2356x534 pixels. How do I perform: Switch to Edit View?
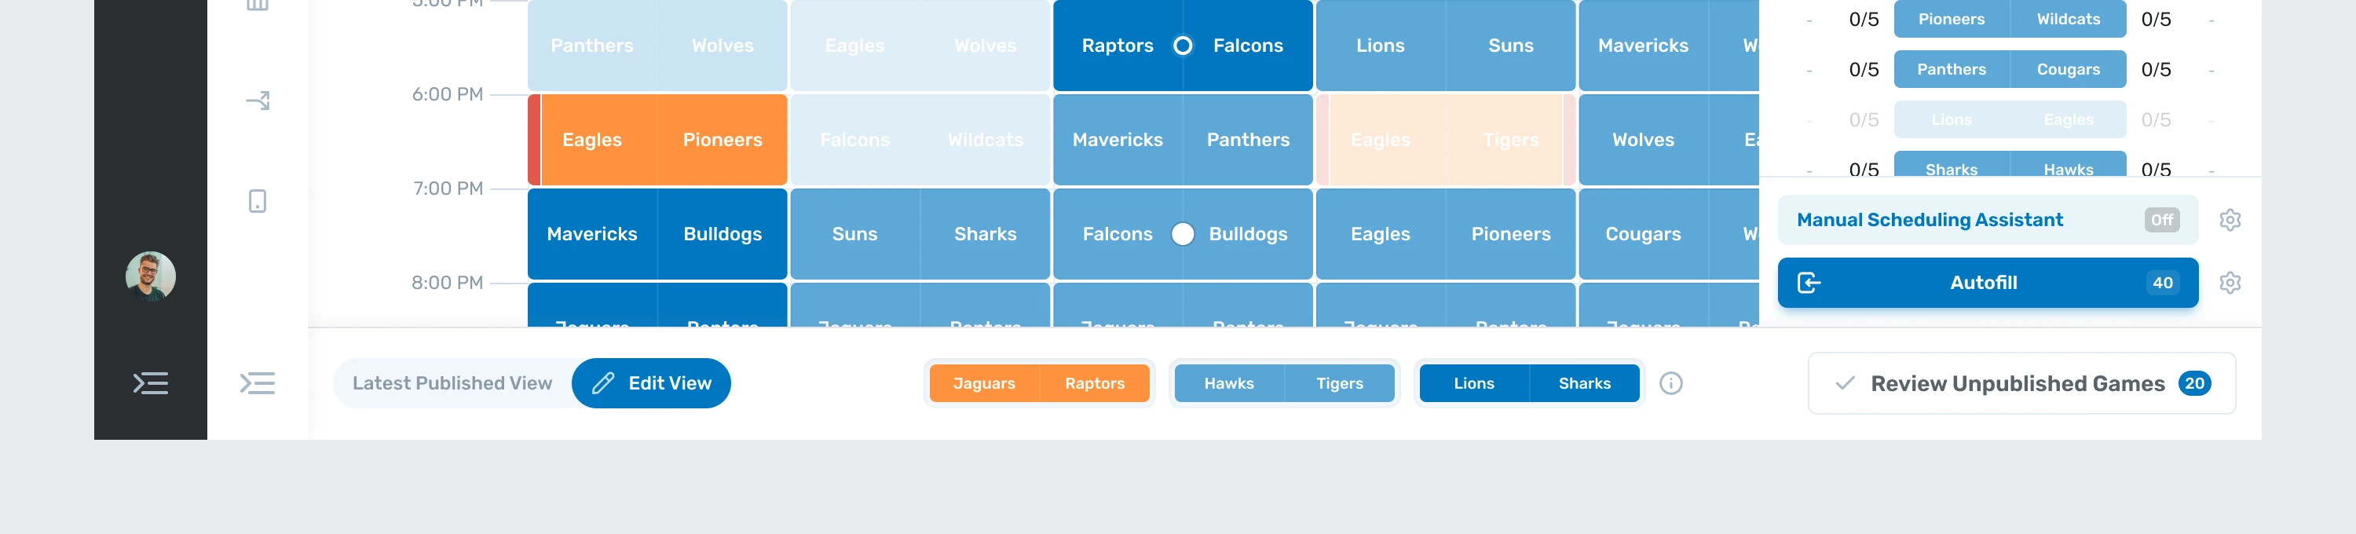pyautogui.click(x=651, y=383)
